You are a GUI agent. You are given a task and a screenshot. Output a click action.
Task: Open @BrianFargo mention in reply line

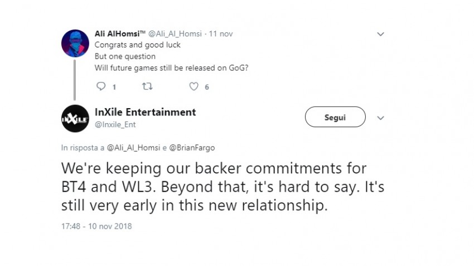click(x=192, y=148)
